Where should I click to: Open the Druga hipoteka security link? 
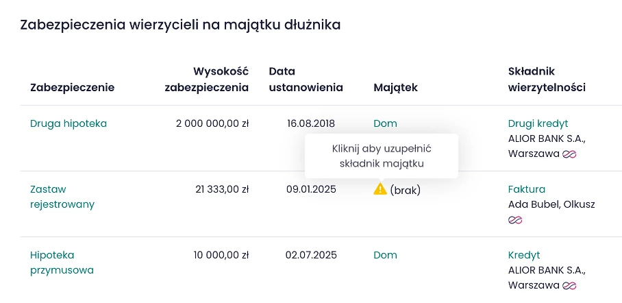coord(69,124)
